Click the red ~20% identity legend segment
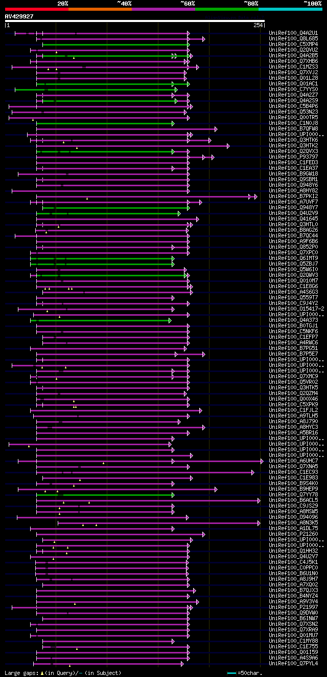The width and height of the screenshot is (327, 677). click(36, 9)
